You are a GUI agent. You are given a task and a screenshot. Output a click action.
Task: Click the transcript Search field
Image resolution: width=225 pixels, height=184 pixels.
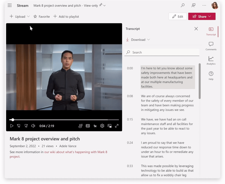coord(162,52)
